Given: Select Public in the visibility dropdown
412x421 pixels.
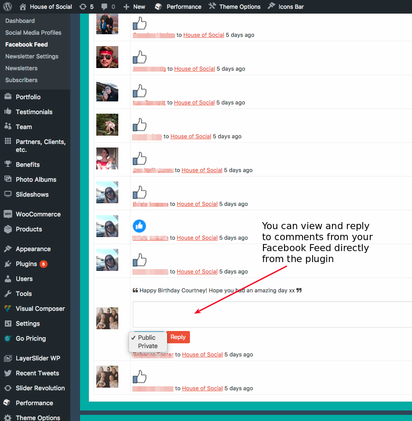Looking at the screenshot, I should tap(146, 338).
